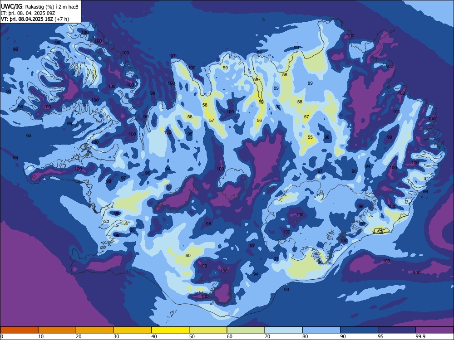Click the sky blue 80-90 legend swatch
This screenshot has height=340, width=454.
(x=321, y=330)
